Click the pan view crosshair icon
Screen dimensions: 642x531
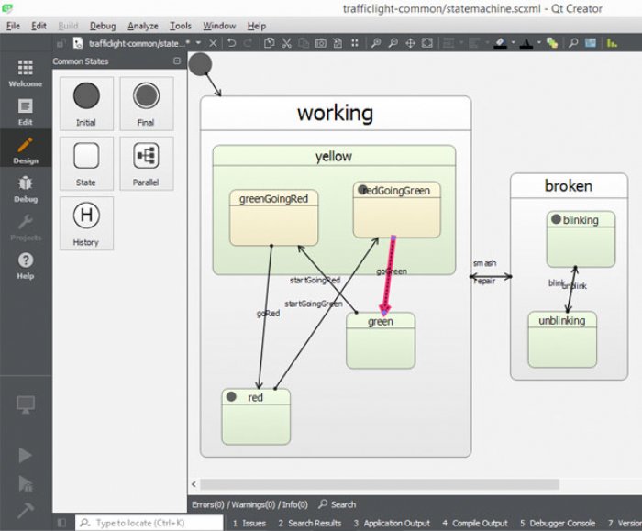410,43
